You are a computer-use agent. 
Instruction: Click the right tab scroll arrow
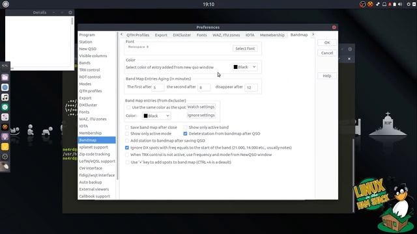tap(313, 34)
